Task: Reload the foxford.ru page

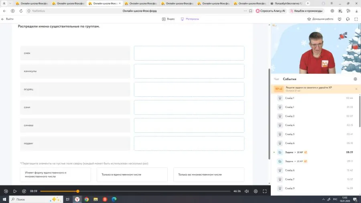Action: [21, 11]
